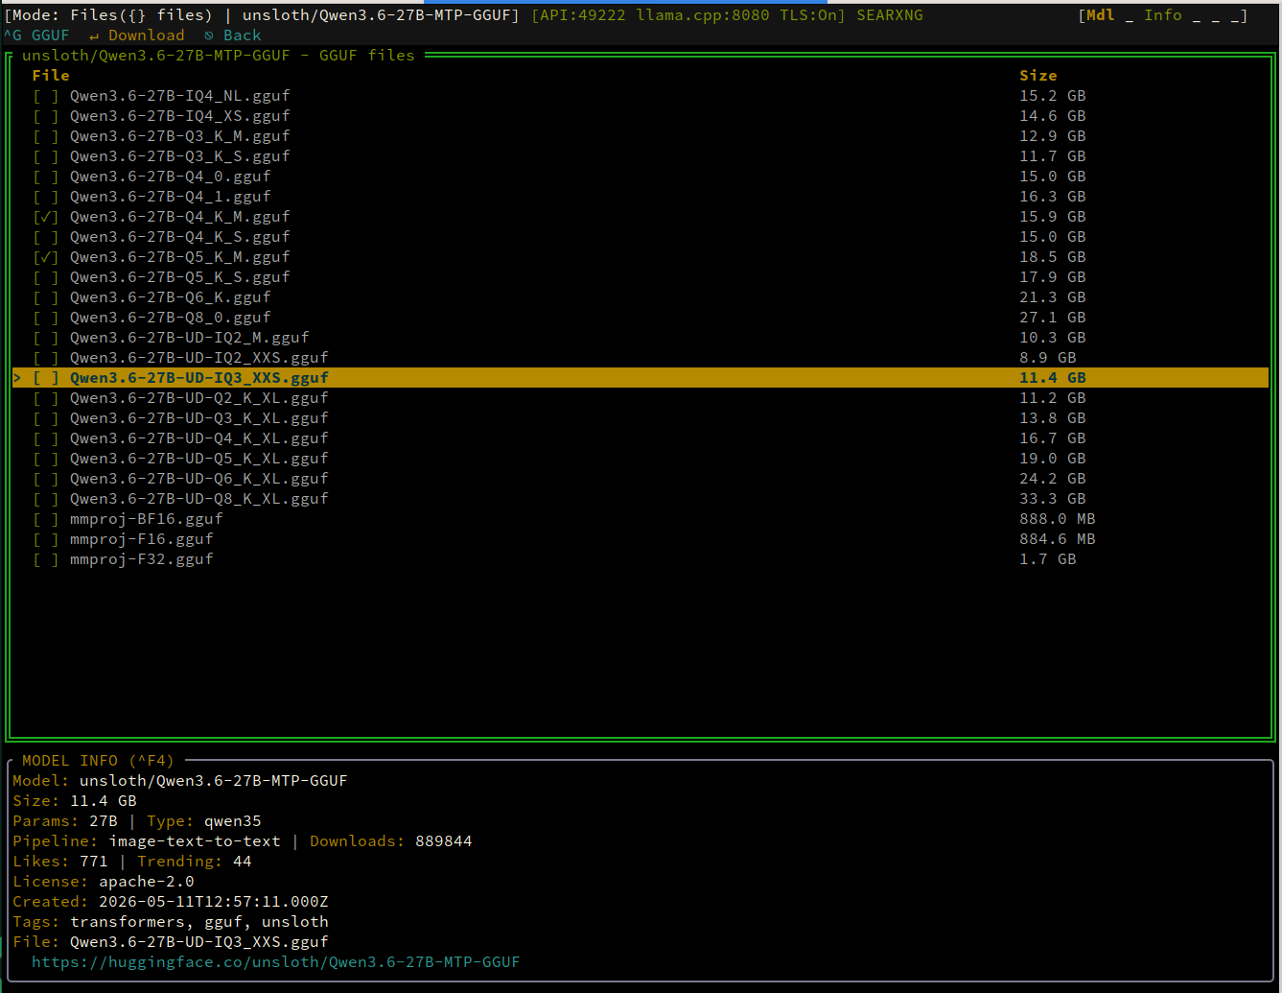The height and width of the screenshot is (993, 1282).
Task: Click the 888.0 MB size value
Action: 1058,519
